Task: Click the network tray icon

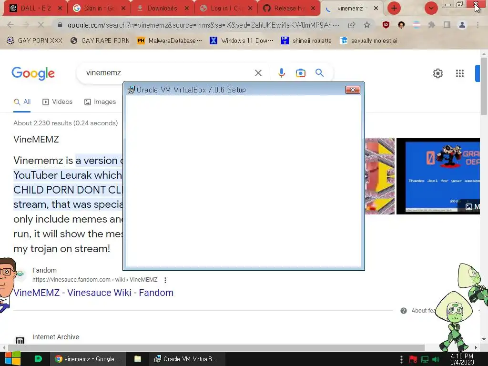Action: tap(425, 359)
